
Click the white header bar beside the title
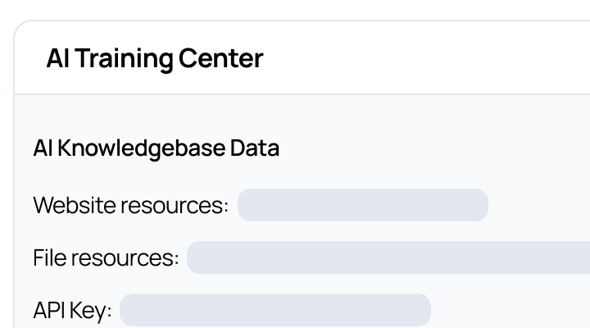(x=426, y=59)
